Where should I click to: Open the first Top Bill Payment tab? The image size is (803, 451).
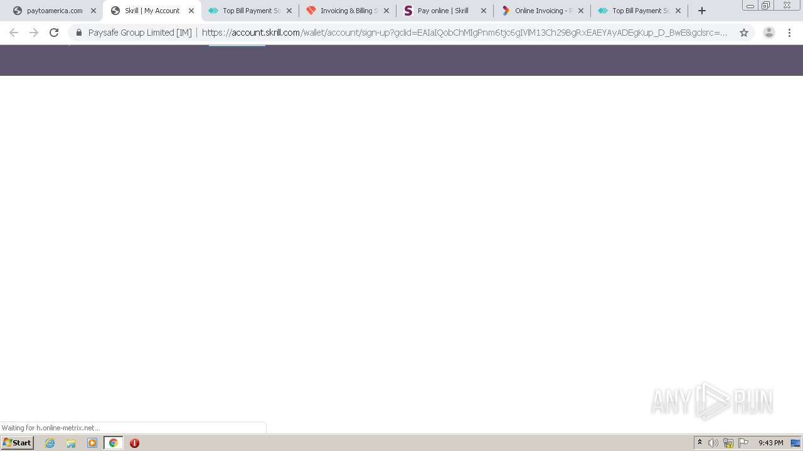pyautogui.click(x=250, y=11)
